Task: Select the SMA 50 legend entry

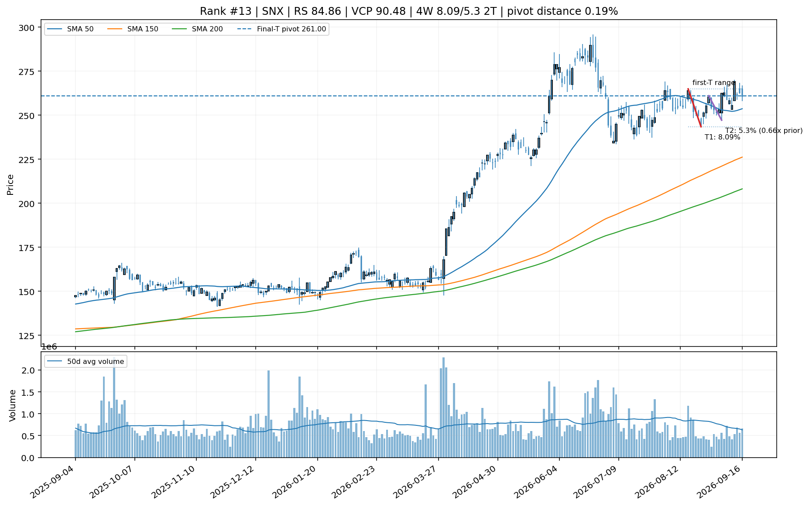Action: (70, 29)
